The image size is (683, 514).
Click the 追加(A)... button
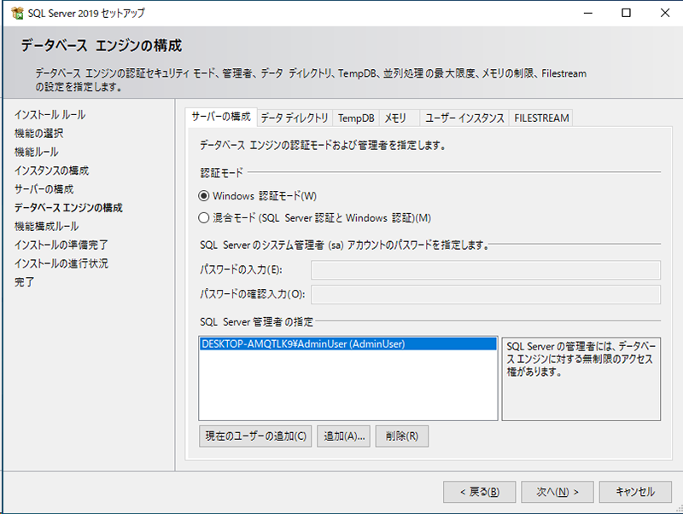click(x=344, y=436)
